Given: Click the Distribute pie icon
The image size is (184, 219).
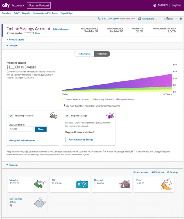Looking at the screenshot, I should [153, 172].
